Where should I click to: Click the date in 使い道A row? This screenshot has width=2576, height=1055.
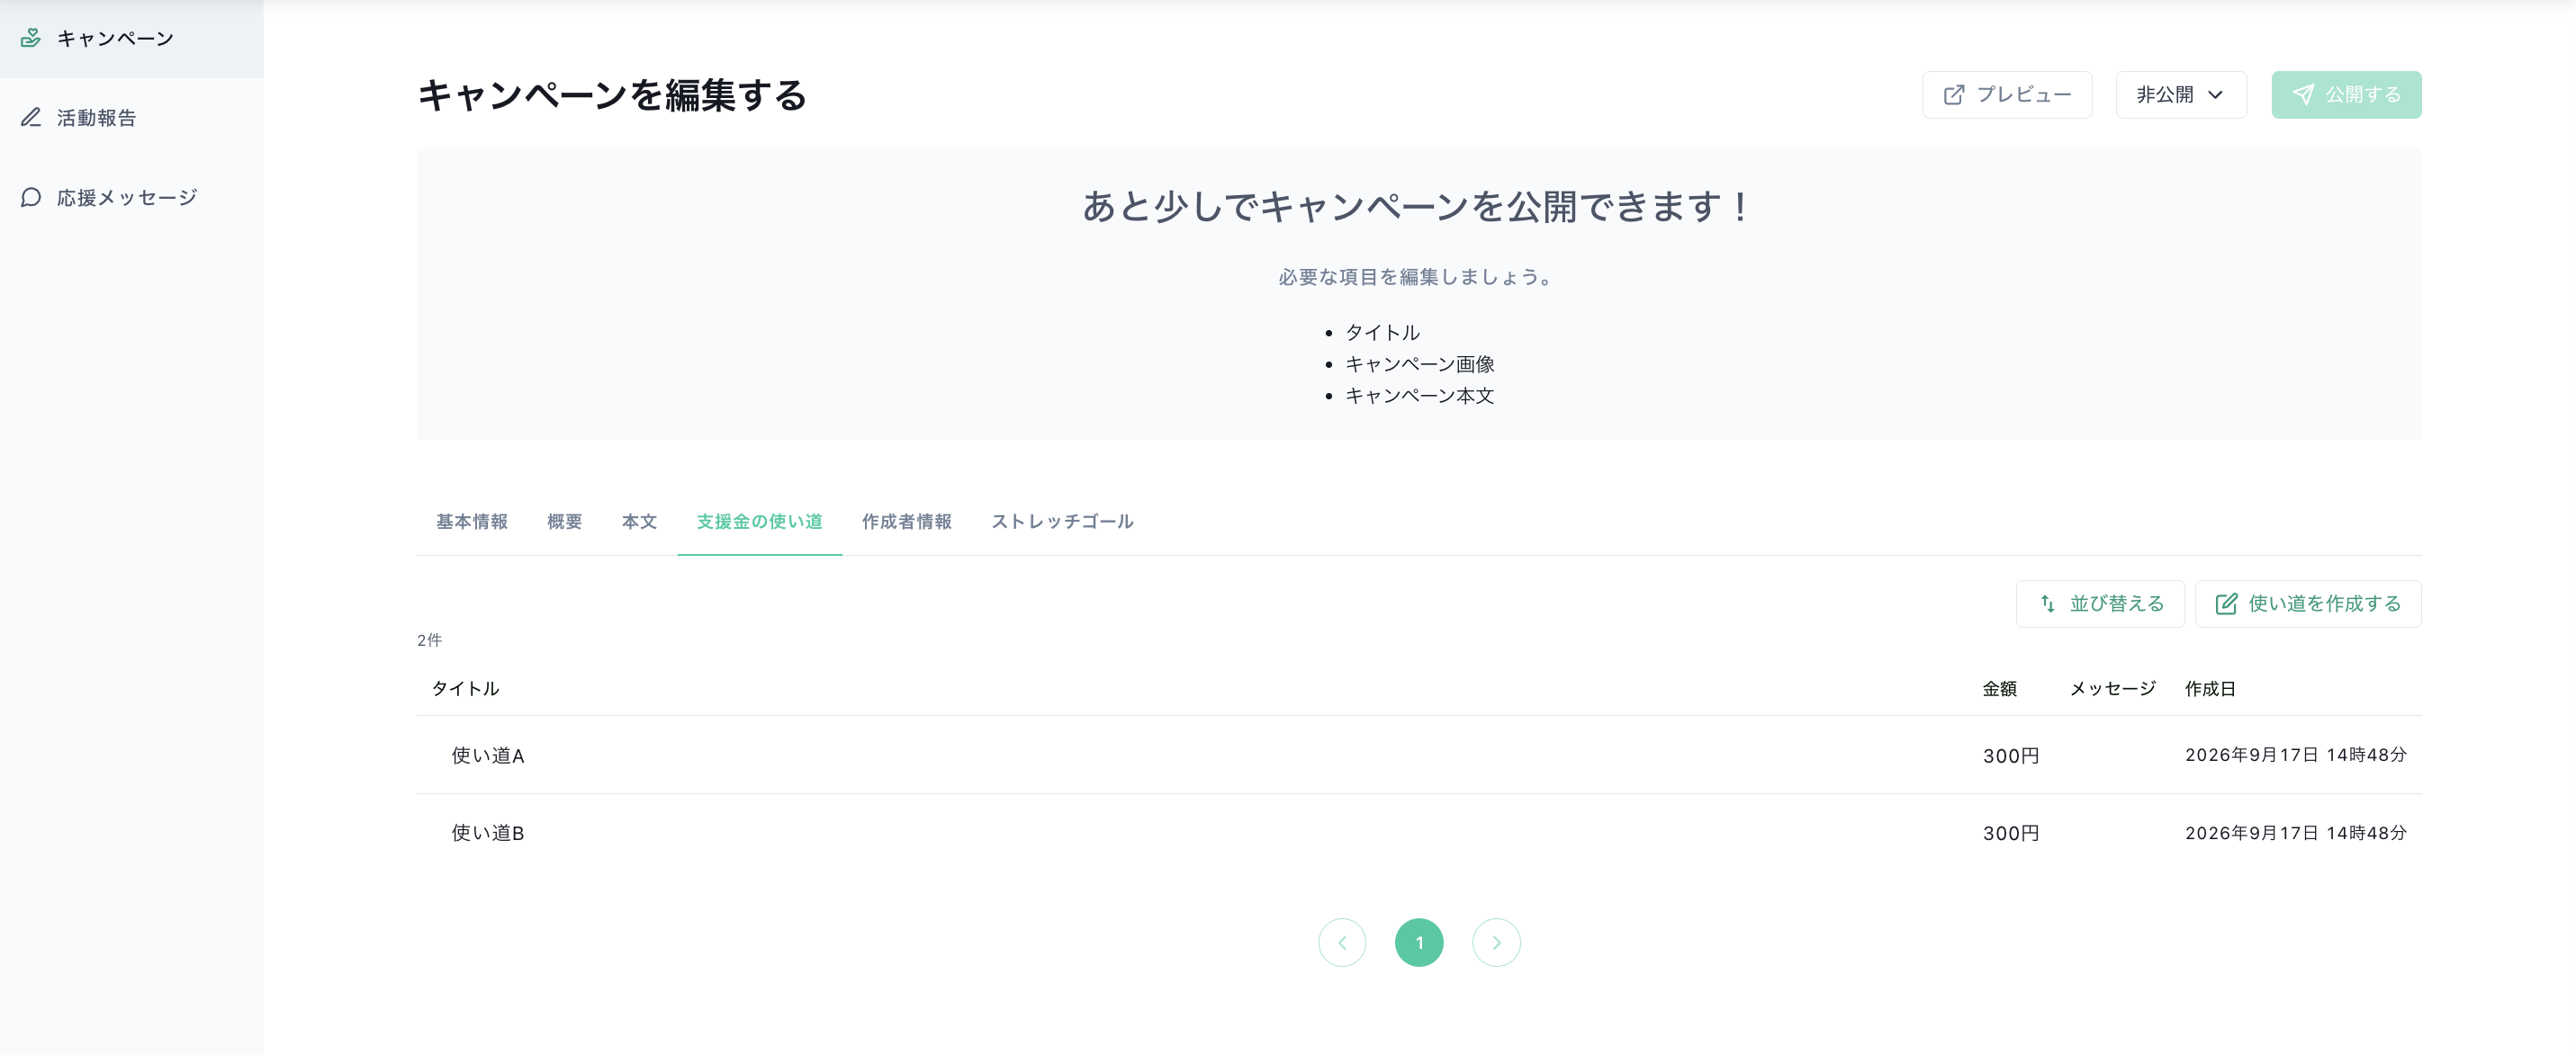tap(2296, 755)
